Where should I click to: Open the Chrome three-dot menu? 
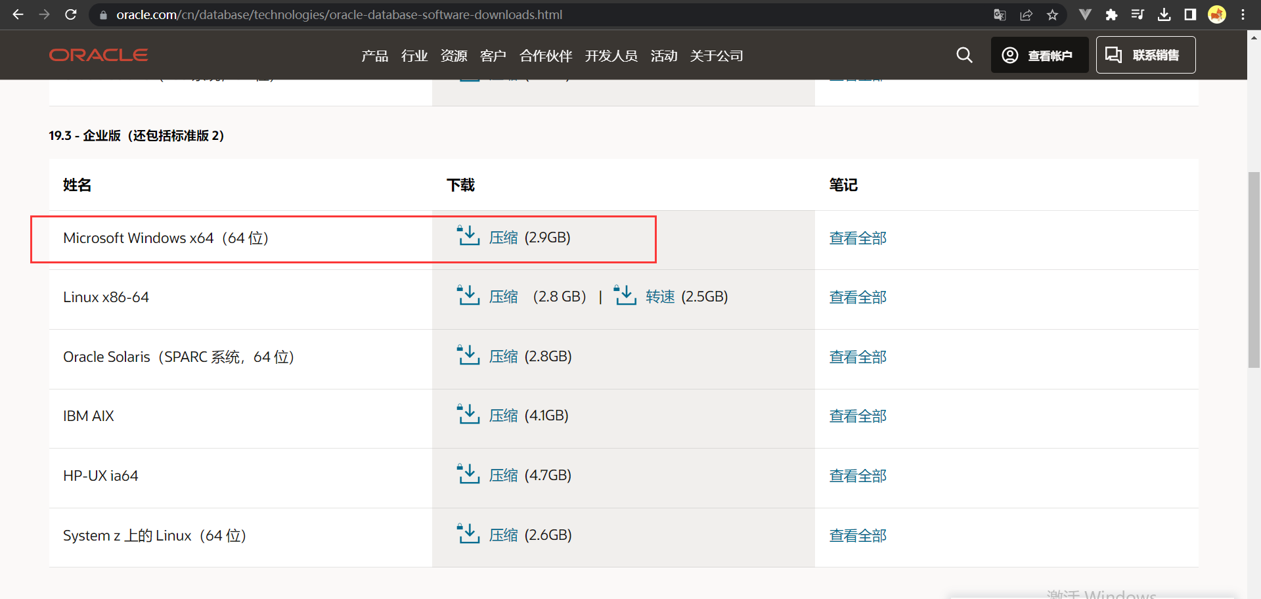click(1243, 14)
